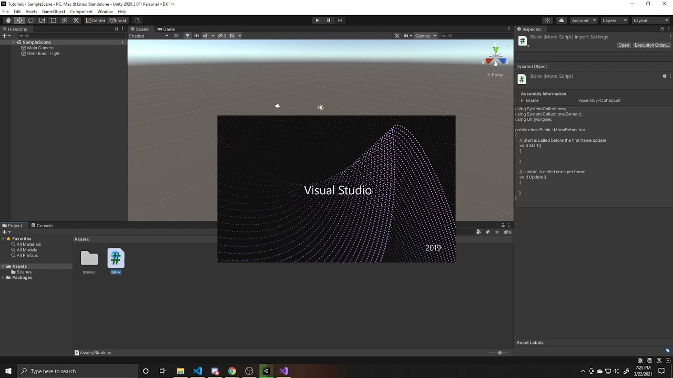Open the Edit menu

pyautogui.click(x=17, y=12)
